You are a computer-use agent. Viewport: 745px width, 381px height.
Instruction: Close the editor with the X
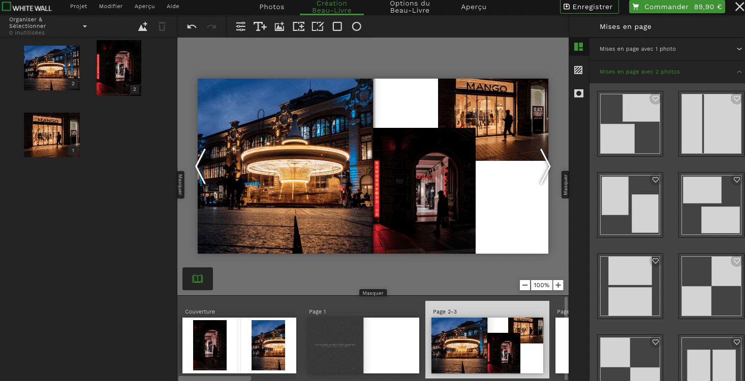[739, 7]
